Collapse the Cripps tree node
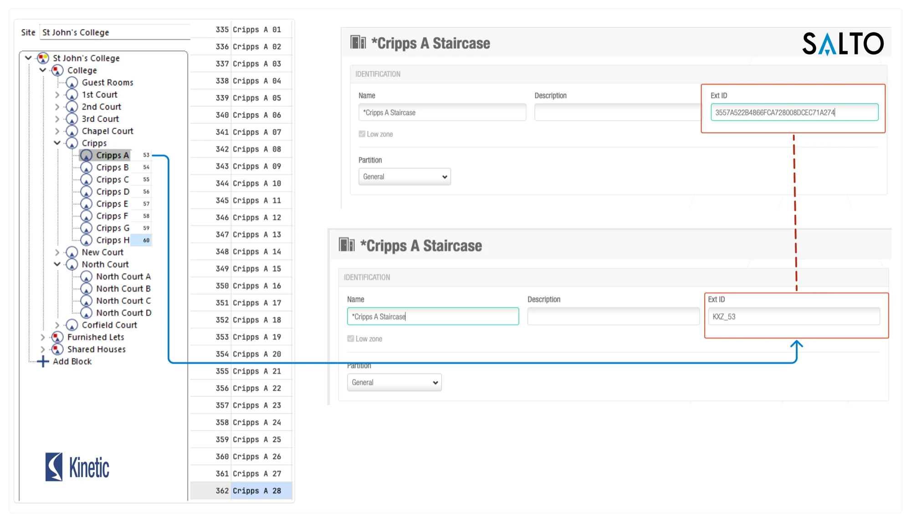Image resolution: width=911 pixels, height=522 pixels. (x=57, y=143)
